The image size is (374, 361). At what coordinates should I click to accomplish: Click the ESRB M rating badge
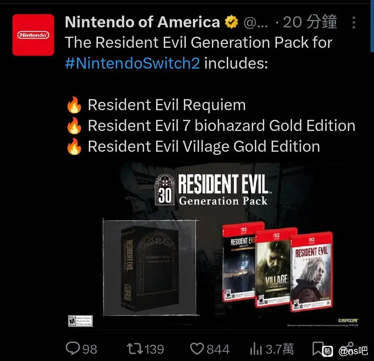click(x=80, y=321)
